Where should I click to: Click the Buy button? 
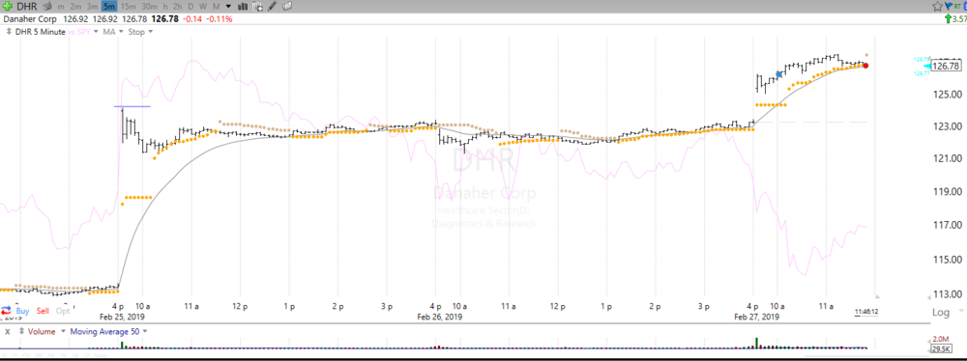click(22, 311)
